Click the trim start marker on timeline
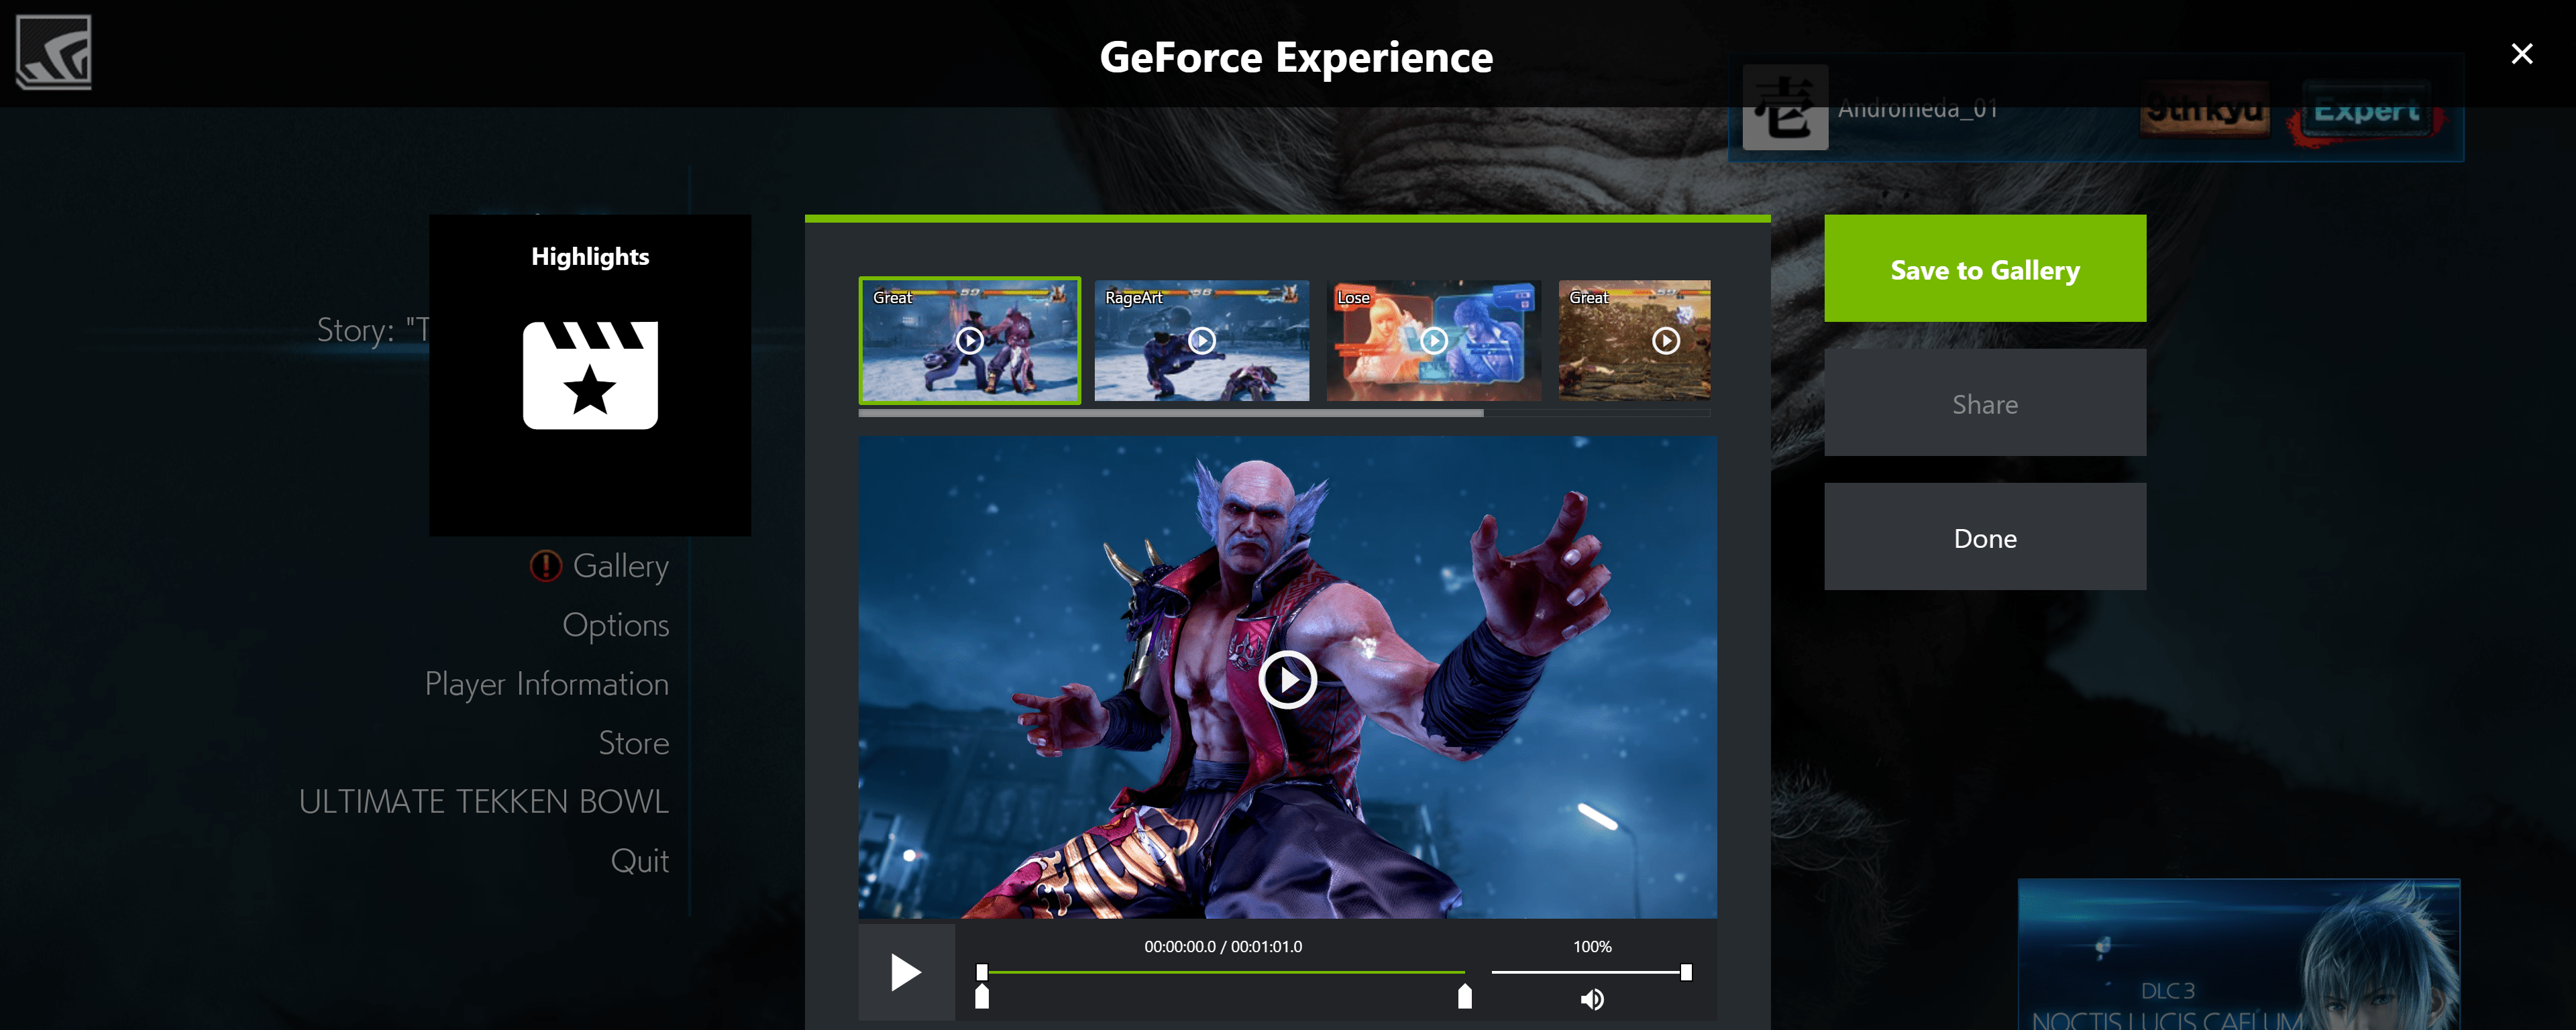 click(x=982, y=996)
